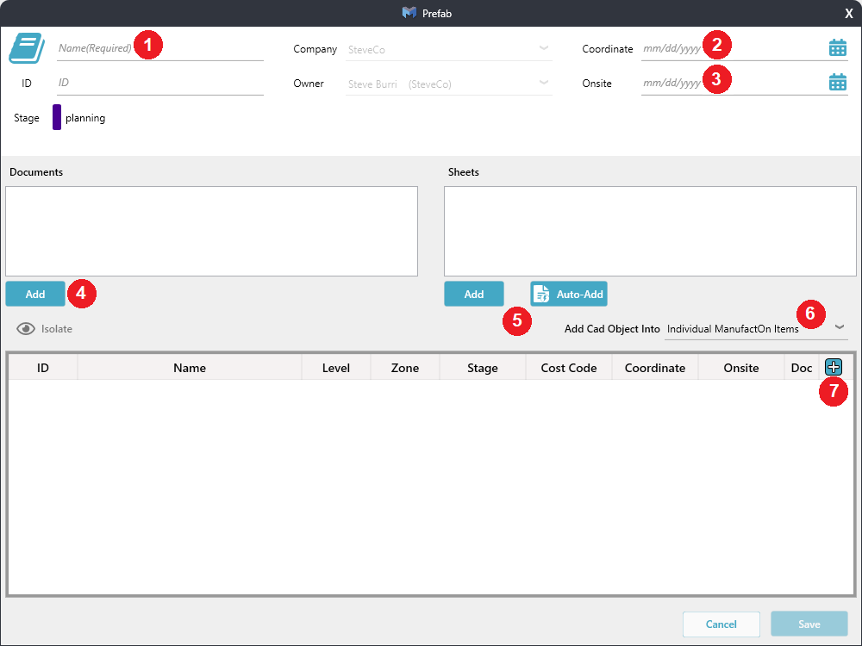
Task: Click the Auto-Add sheets button
Action: tap(569, 294)
